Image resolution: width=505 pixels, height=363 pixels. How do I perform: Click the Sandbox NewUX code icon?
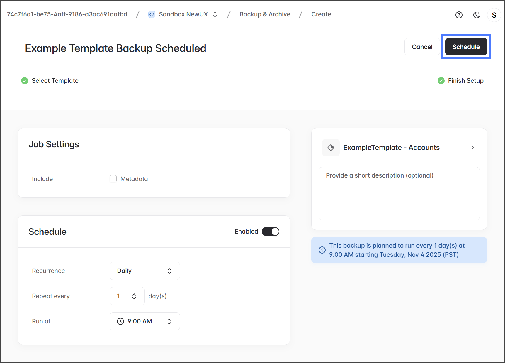pos(152,14)
